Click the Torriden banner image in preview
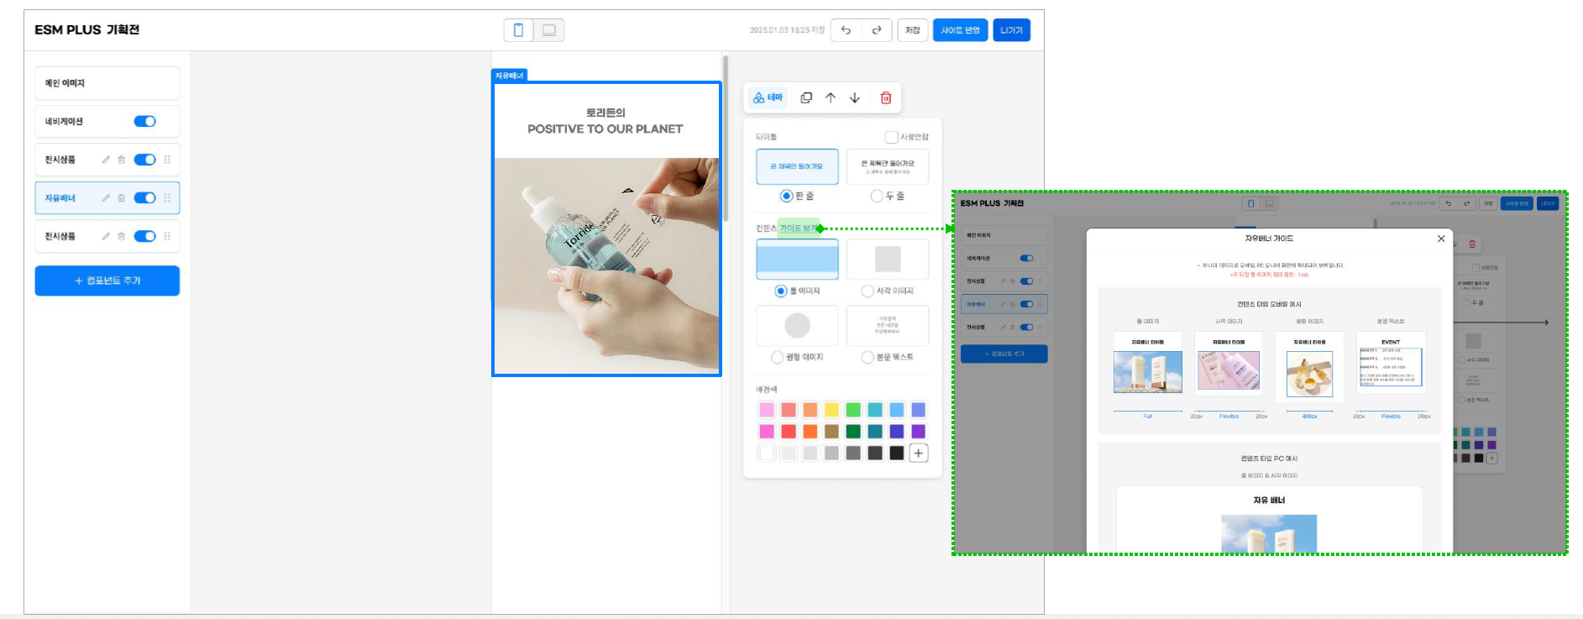The image size is (1583, 619). pyautogui.click(x=606, y=265)
